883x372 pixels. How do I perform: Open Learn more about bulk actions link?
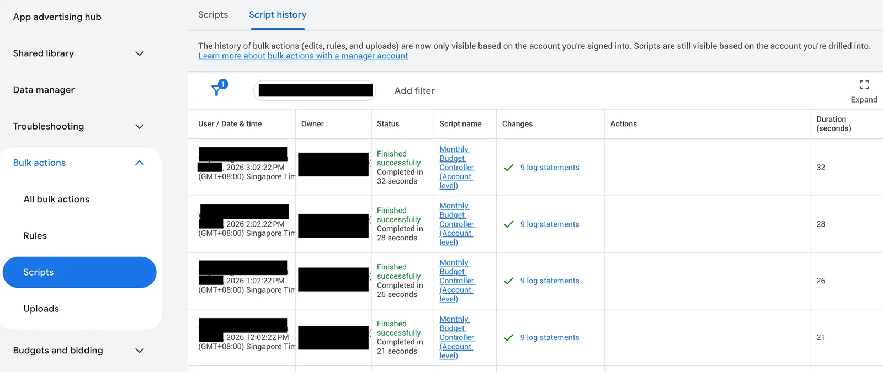(303, 56)
